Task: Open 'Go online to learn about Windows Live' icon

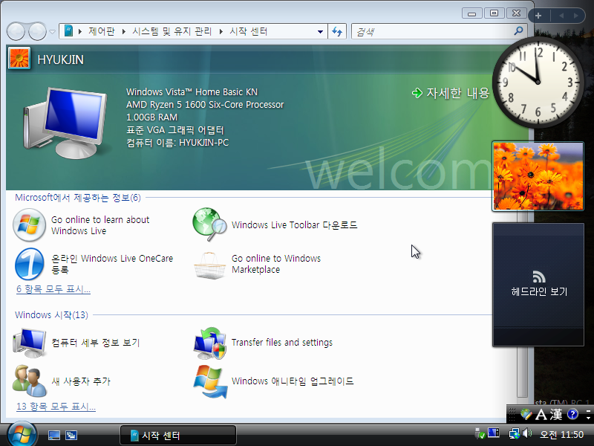Action: (x=29, y=225)
